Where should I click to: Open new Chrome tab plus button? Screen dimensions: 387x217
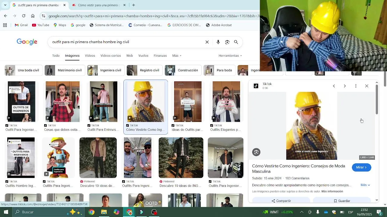pos(134,5)
